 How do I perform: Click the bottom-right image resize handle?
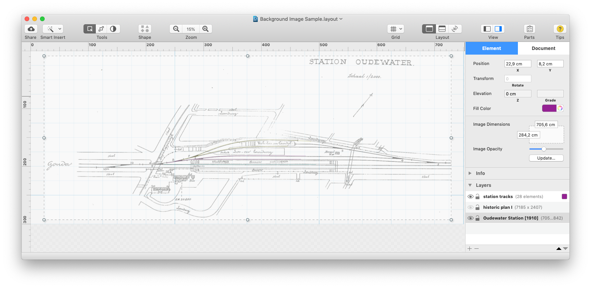click(451, 220)
